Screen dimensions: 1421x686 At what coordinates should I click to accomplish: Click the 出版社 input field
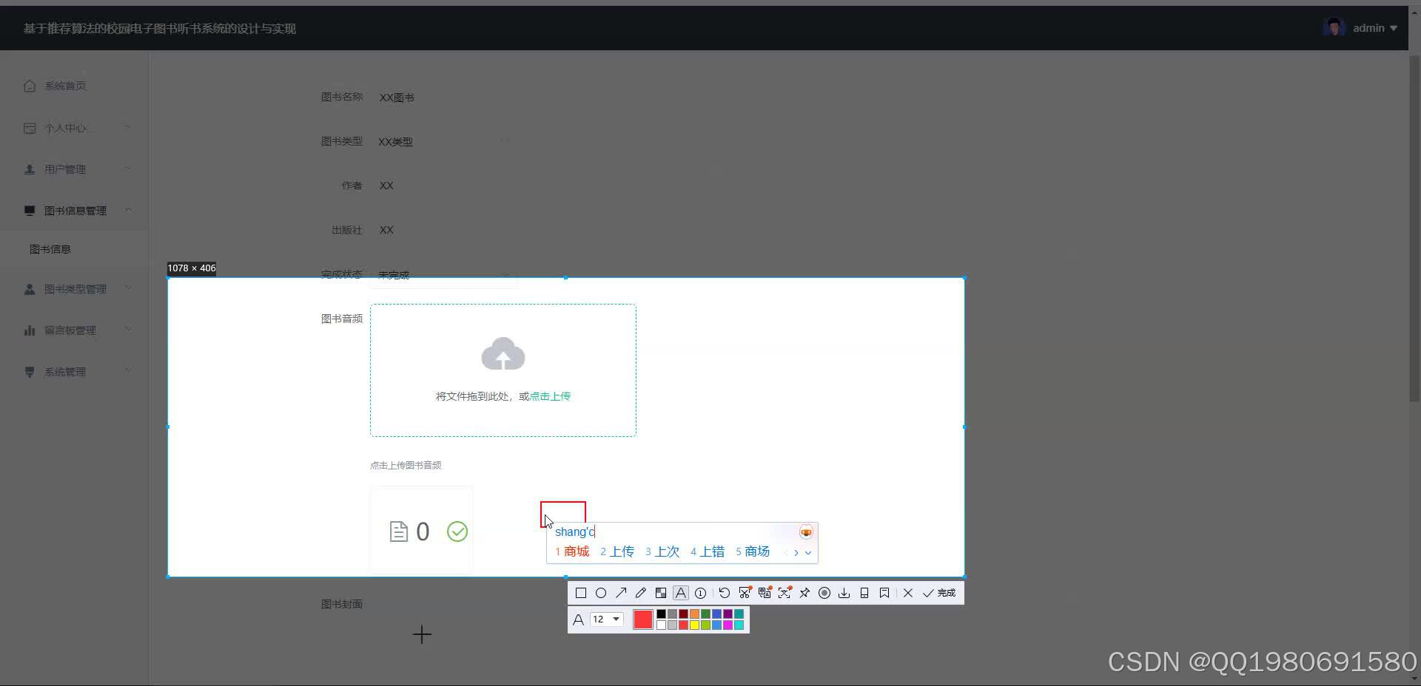click(444, 230)
